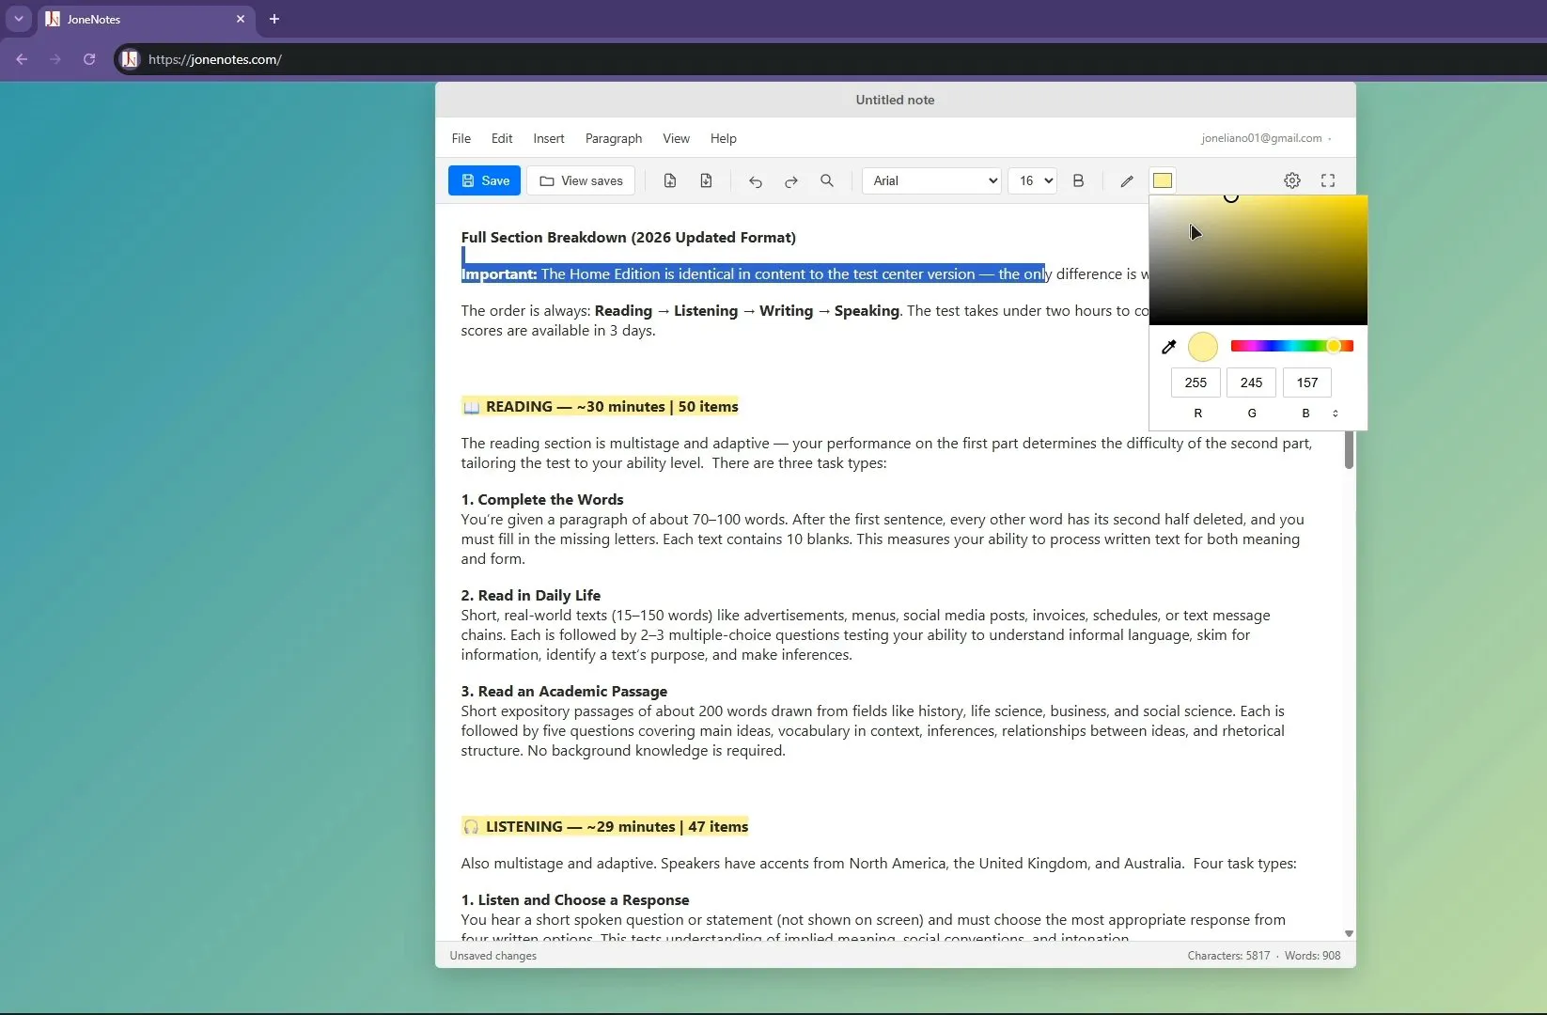Image resolution: width=1547 pixels, height=1015 pixels.
Task: Click the hue slider bar
Action: pyautogui.click(x=1291, y=346)
